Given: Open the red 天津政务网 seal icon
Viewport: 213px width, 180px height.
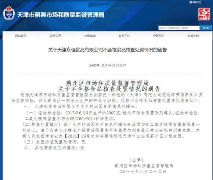Looking at the screenshot, I should pos(204,14).
